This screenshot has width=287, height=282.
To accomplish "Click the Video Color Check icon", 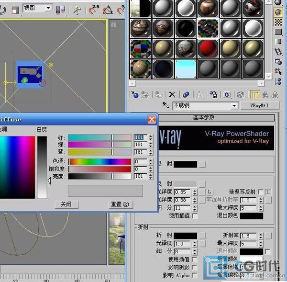I will 278,42.
